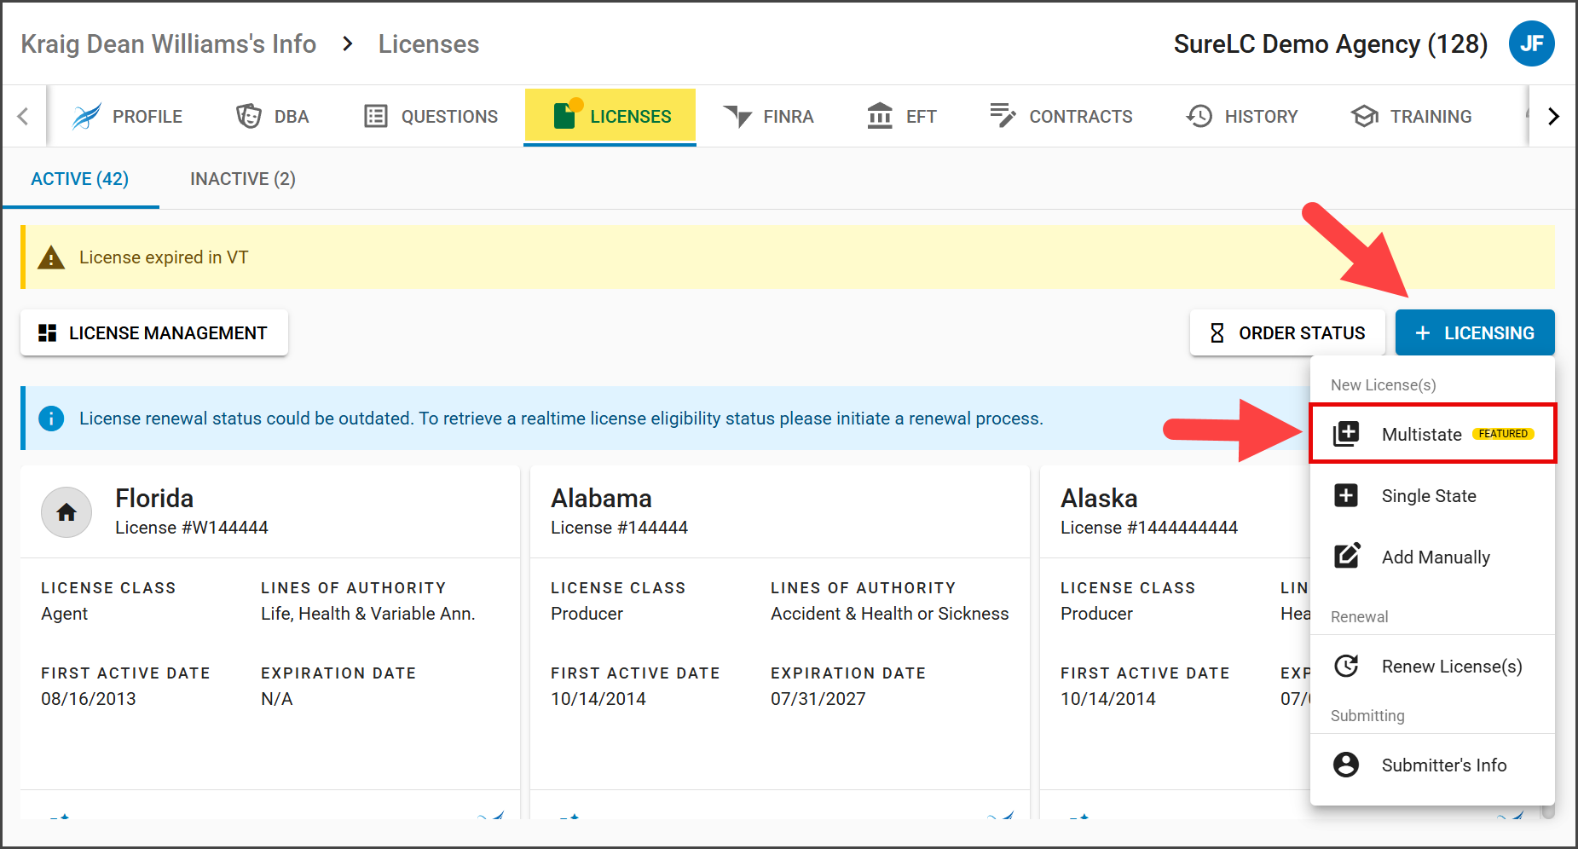
Task: Click the blue info icon in renewal notice
Action: coord(51,419)
